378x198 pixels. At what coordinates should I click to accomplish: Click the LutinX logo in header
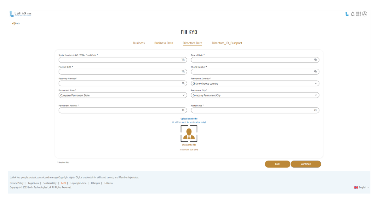(20, 14)
